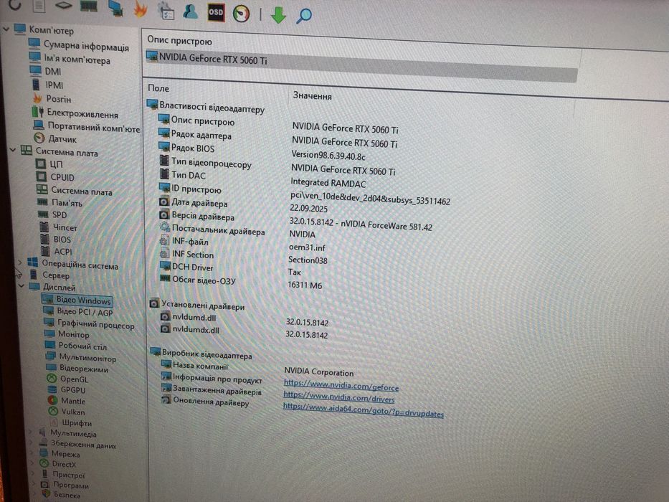Click the Refresh toolbar icon
The image size is (669, 502).
[14, 4]
